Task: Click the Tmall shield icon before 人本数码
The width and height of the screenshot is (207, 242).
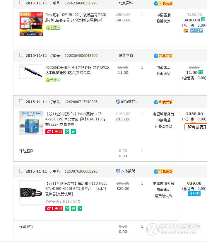Action: [x=118, y=171]
